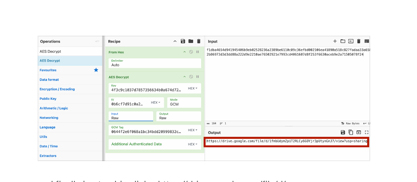Collapse the AES Decrypt operation
This screenshot has height=182, width=417.
pyautogui.click(x=184, y=77)
